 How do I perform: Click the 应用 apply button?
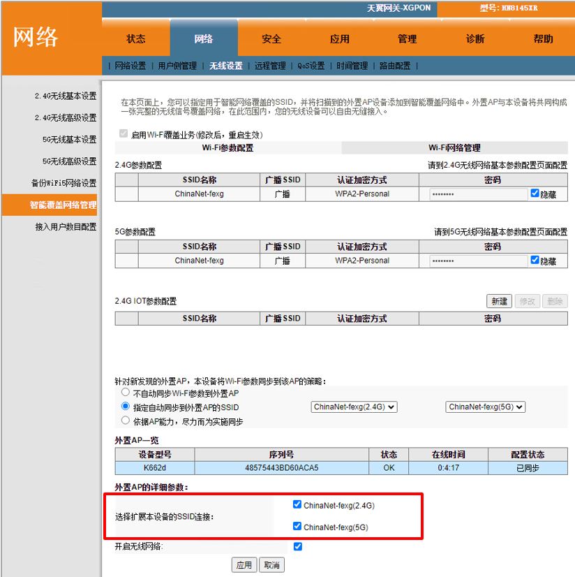244,565
